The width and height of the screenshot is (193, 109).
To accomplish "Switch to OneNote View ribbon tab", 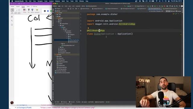I will (x=28, y=6).
